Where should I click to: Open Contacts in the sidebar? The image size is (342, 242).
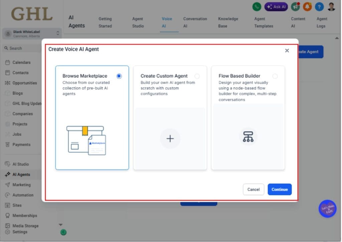20,73
